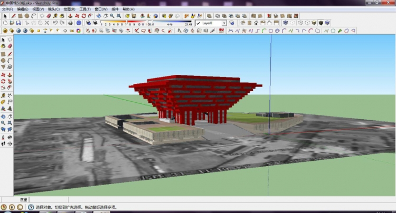The width and height of the screenshot is (396, 213).
Task: Select the Axes tool
Action: [3, 109]
